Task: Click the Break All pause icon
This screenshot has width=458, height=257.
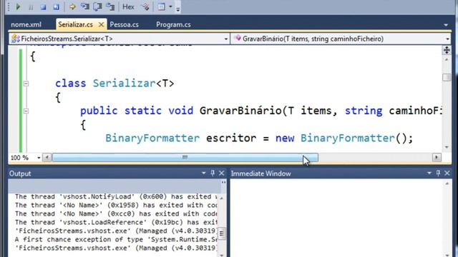Action: pyautogui.click(x=31, y=7)
